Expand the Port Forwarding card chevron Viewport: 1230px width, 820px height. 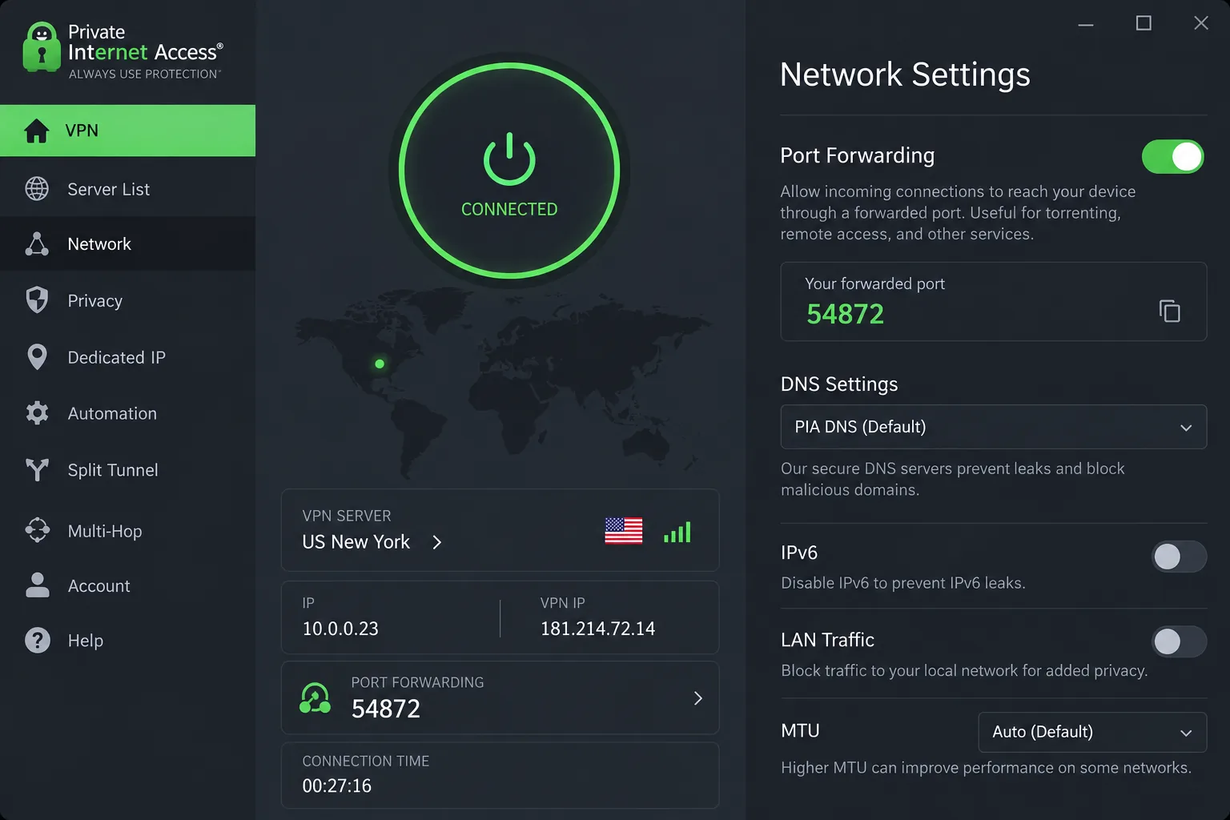pos(697,698)
